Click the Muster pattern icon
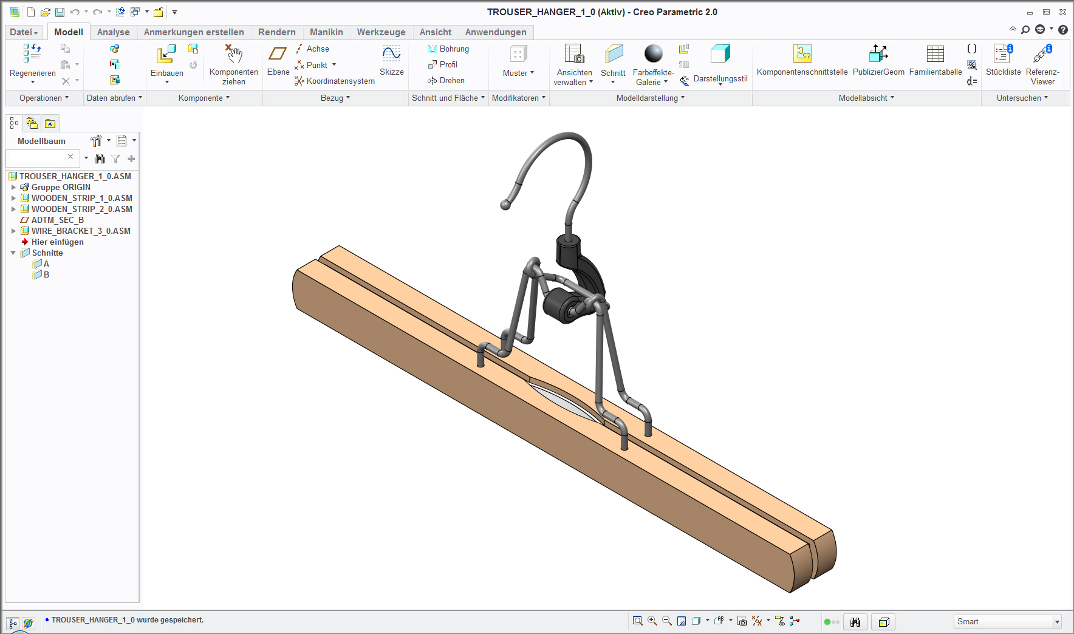This screenshot has height=634, width=1074. pyautogui.click(x=518, y=54)
